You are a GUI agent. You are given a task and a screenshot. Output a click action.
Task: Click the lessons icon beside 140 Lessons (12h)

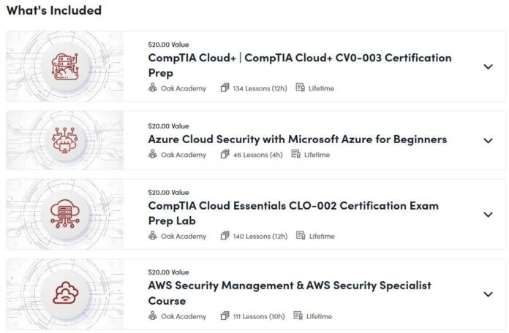225,235
